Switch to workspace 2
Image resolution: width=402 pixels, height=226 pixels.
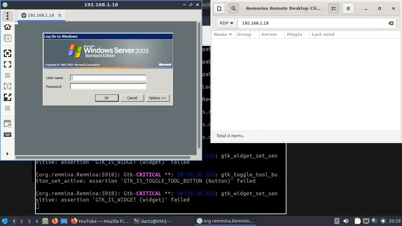tap(21, 221)
